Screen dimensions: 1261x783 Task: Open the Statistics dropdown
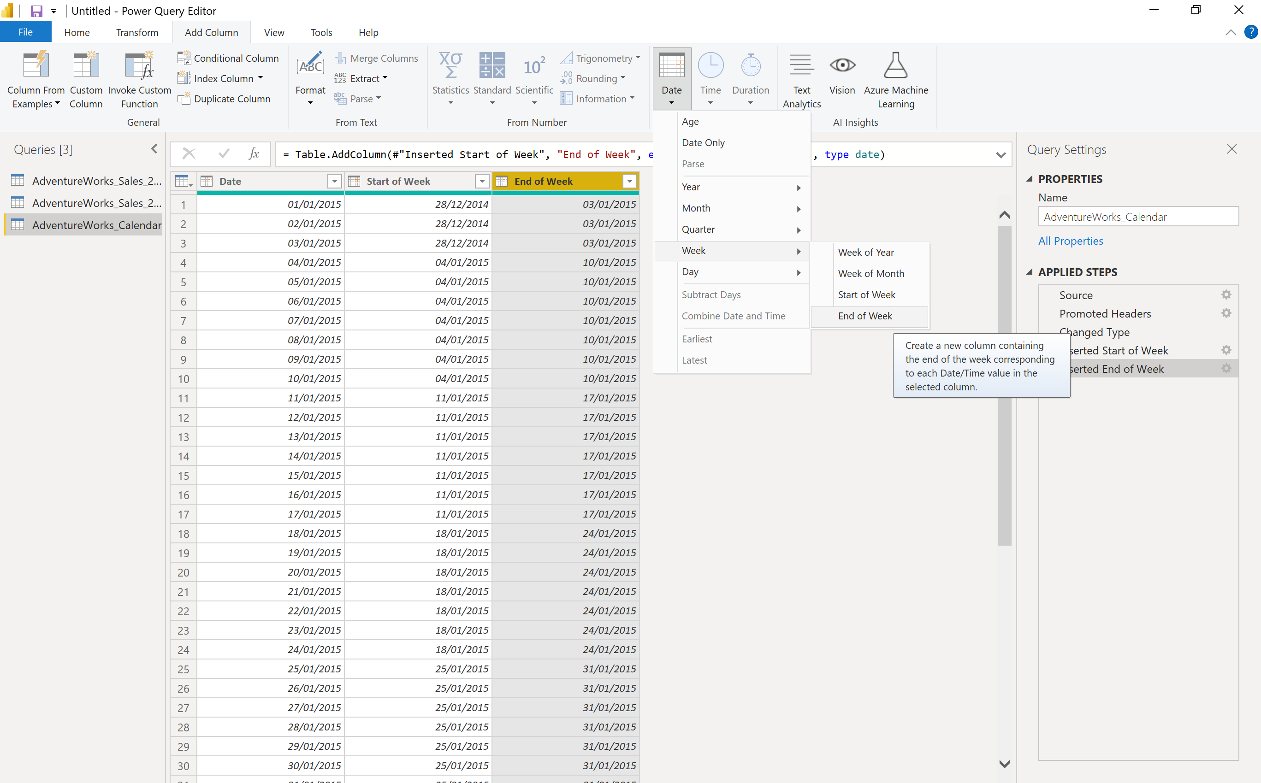click(451, 79)
